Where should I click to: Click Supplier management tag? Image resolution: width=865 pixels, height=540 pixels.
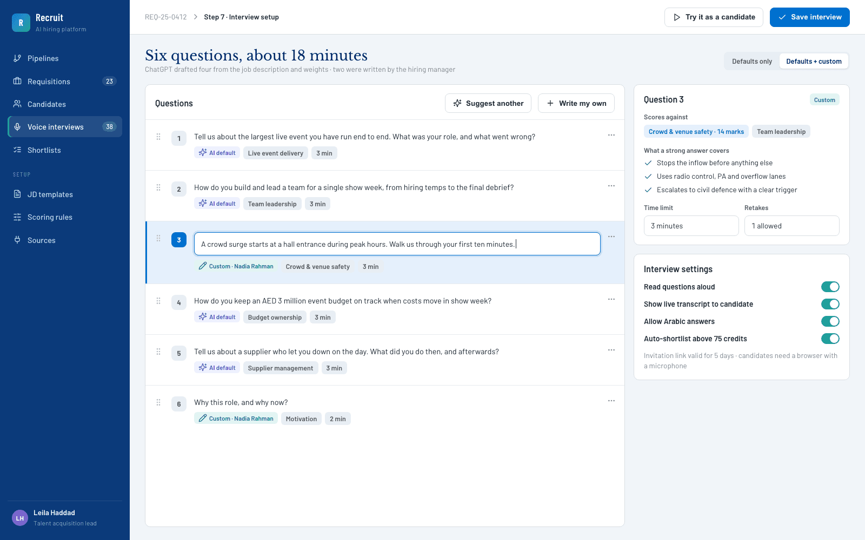pos(281,368)
